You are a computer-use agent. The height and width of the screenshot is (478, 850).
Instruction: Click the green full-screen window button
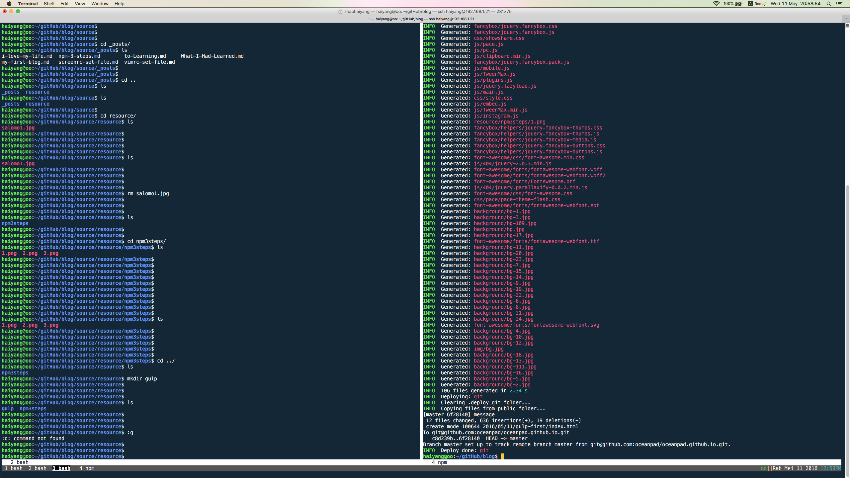(x=18, y=11)
